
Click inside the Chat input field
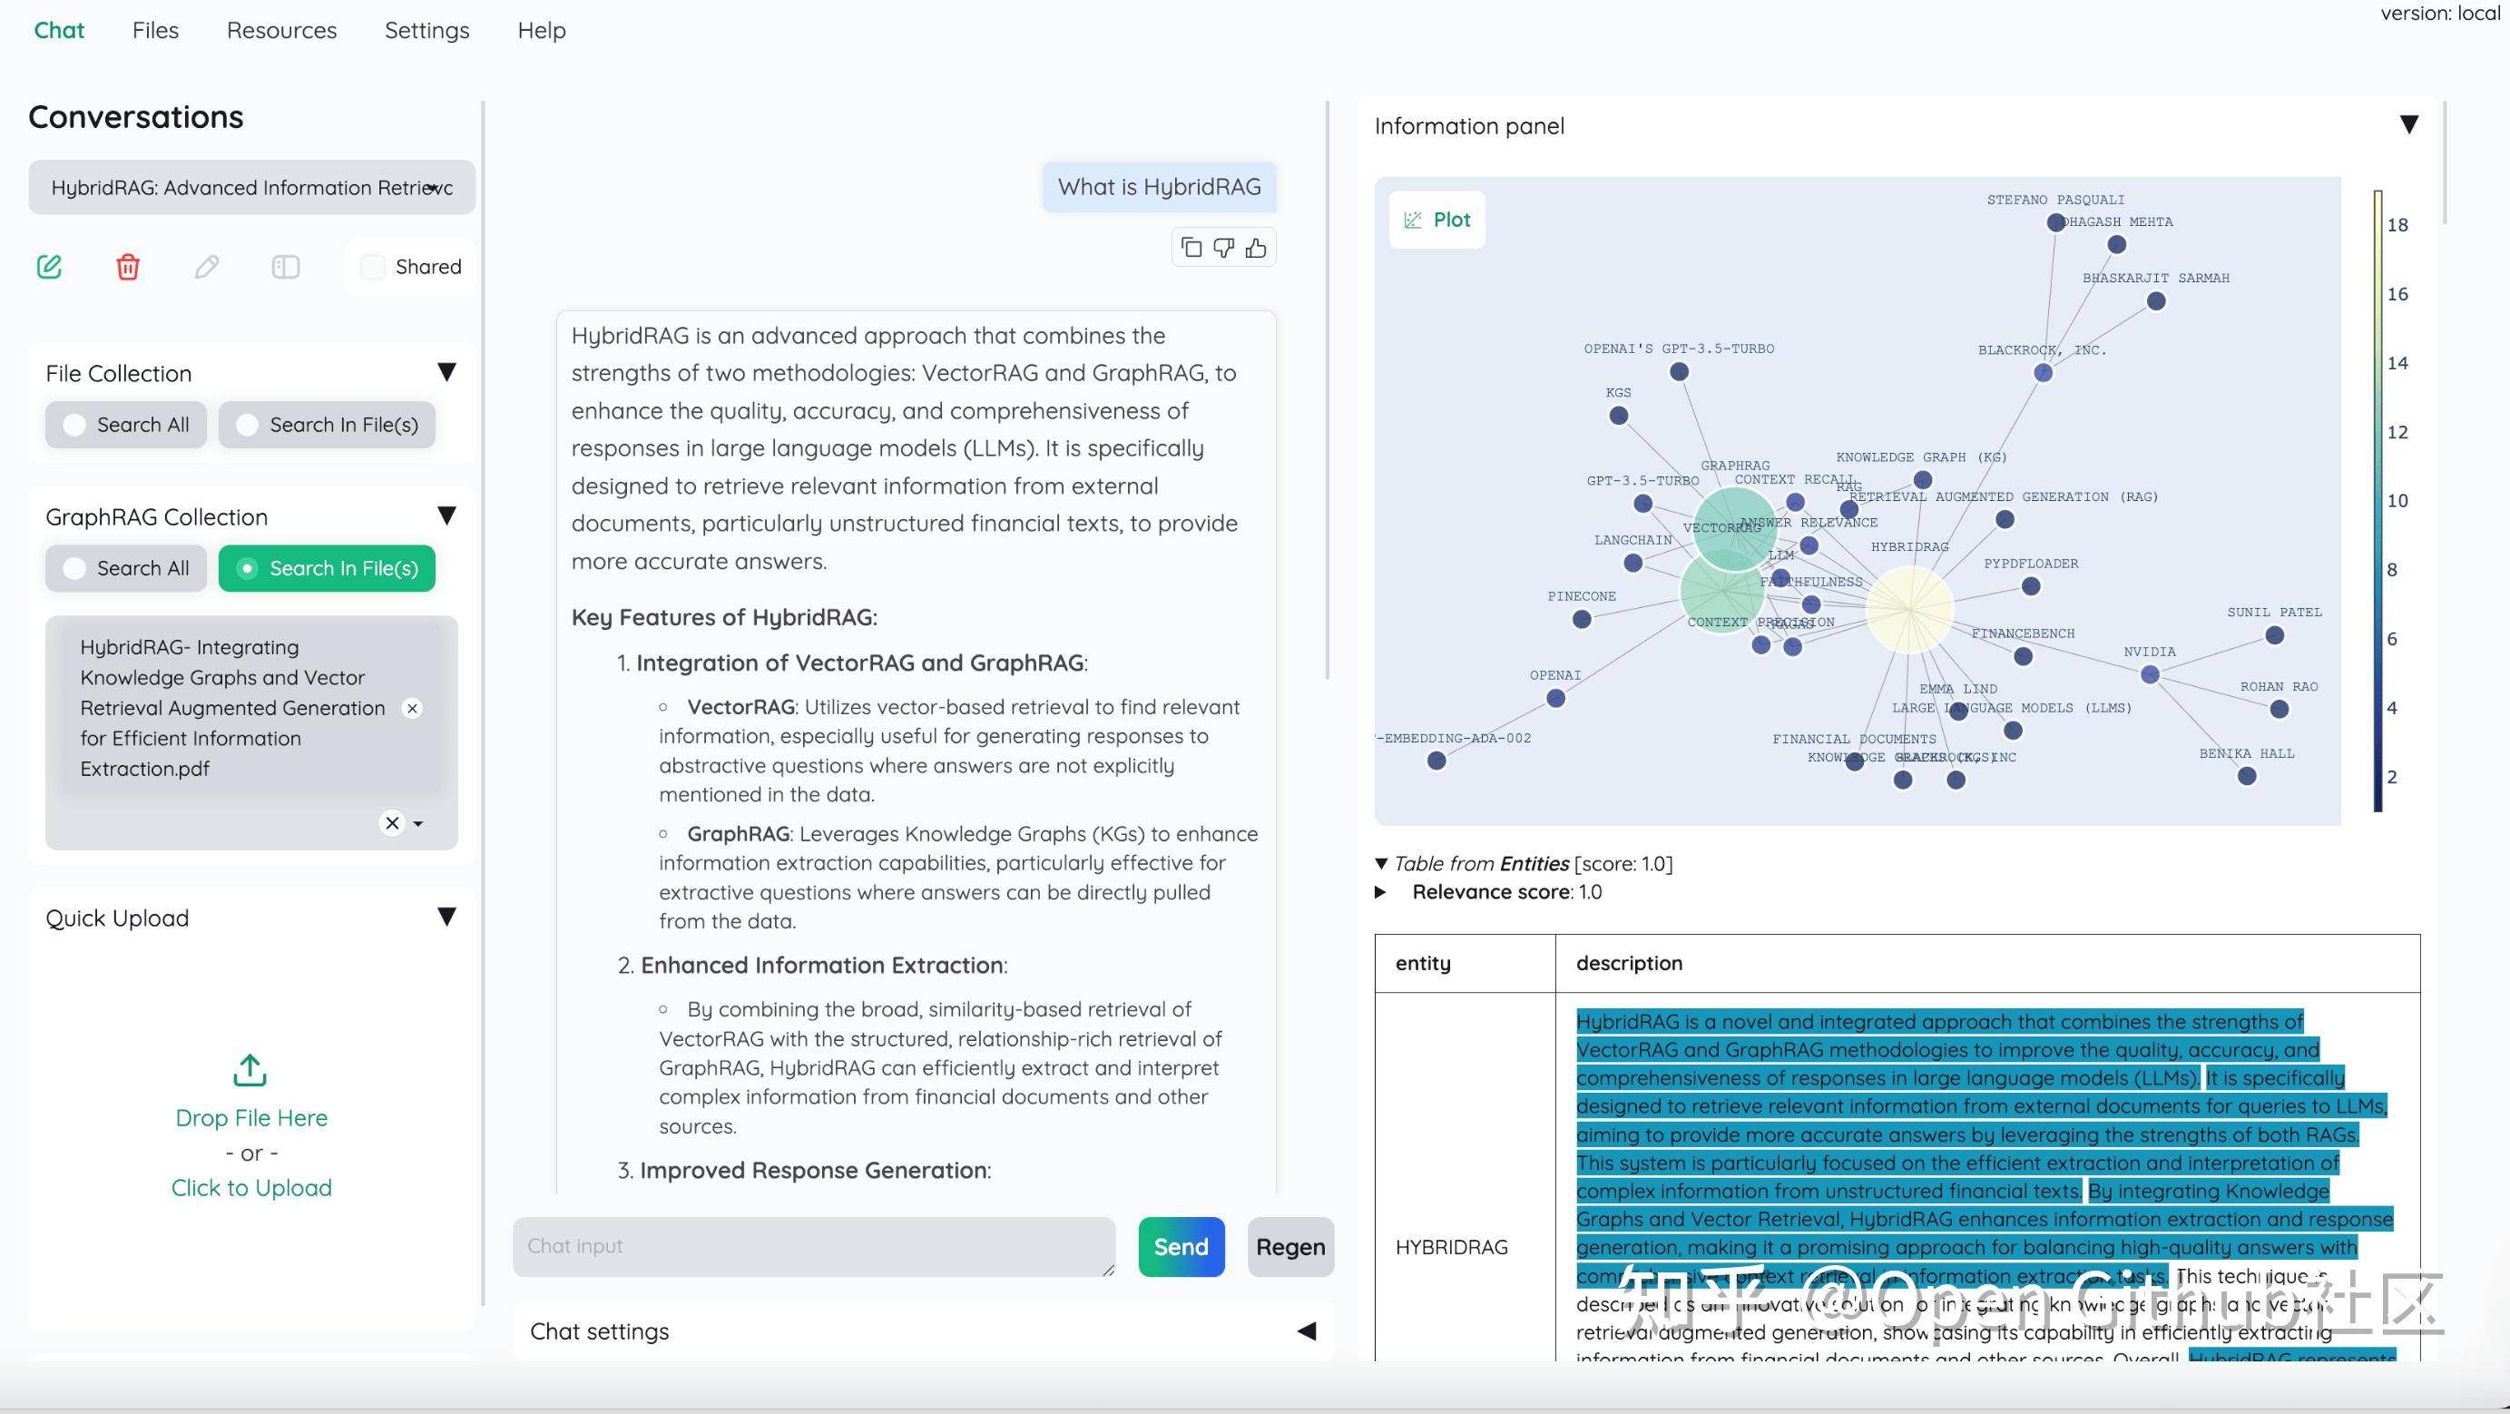814,1246
